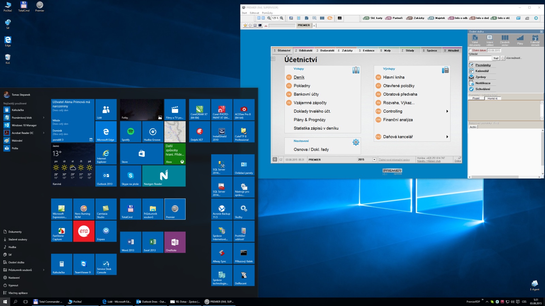The height and width of the screenshot is (306, 545).
Task: Expand the Controlling submenu arrow
Action: [447, 111]
